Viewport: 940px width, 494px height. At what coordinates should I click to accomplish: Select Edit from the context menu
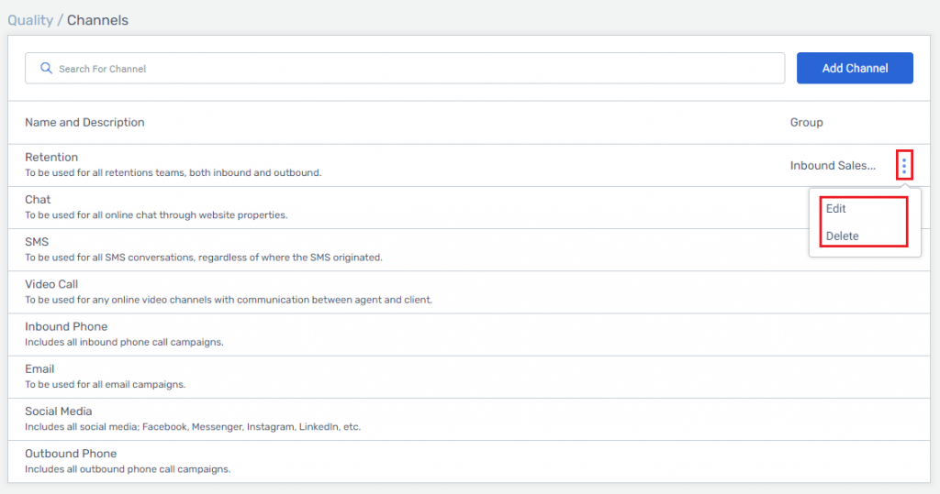(x=835, y=208)
